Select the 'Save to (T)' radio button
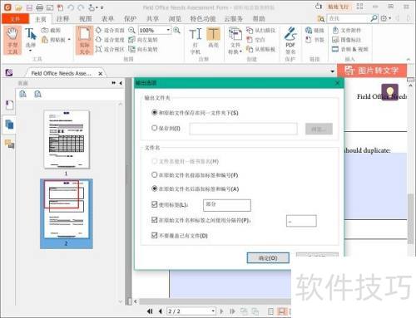 tap(155, 128)
